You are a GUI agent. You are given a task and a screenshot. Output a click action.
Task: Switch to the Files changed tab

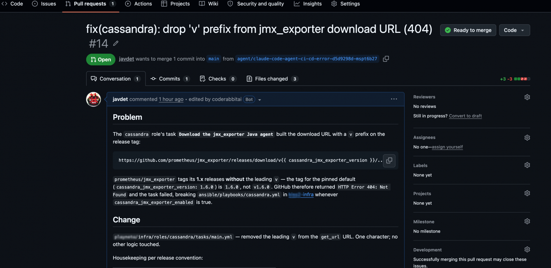point(272,79)
